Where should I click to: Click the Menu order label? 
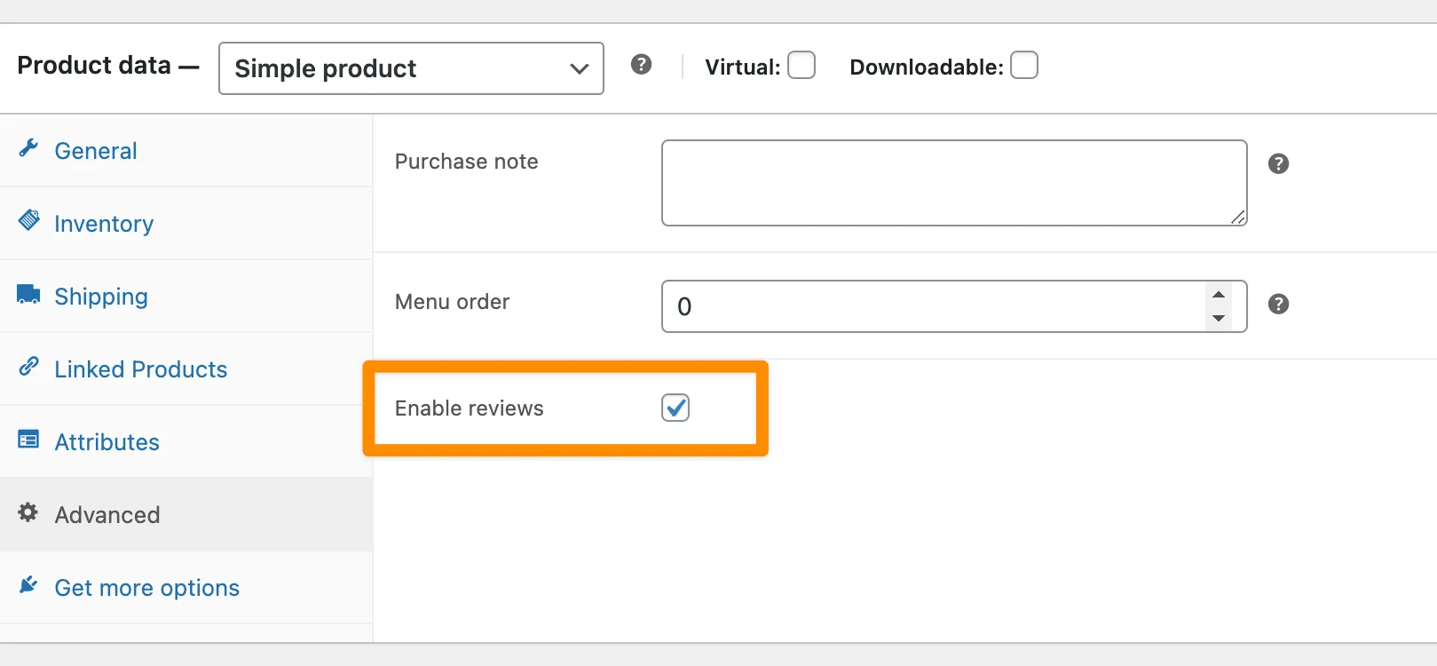pyautogui.click(x=452, y=302)
